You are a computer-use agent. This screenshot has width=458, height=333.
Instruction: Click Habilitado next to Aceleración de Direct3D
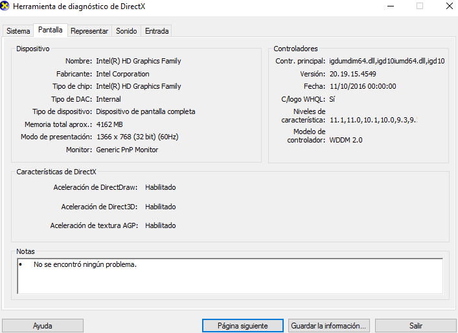point(161,207)
